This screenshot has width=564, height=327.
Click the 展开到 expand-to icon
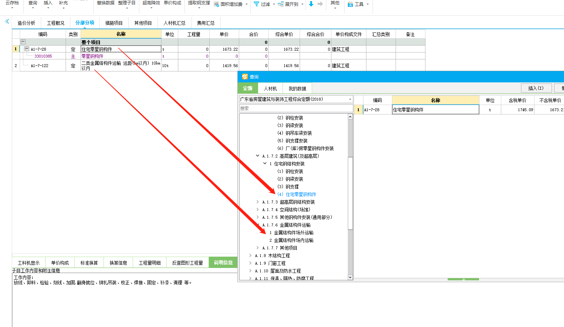(280, 4)
